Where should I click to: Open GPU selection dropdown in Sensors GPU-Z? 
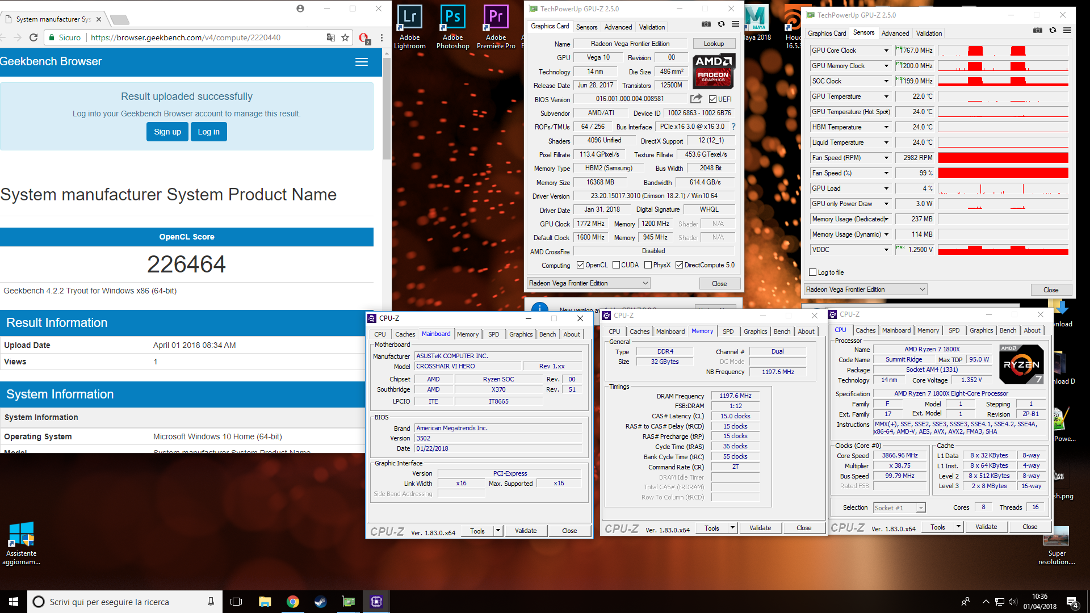[x=865, y=289]
